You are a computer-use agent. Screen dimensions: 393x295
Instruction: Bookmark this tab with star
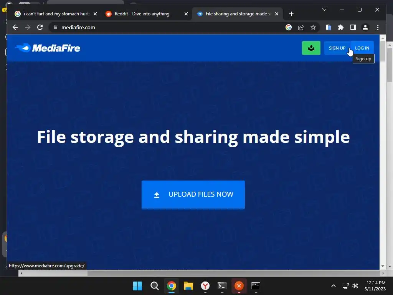click(x=313, y=27)
